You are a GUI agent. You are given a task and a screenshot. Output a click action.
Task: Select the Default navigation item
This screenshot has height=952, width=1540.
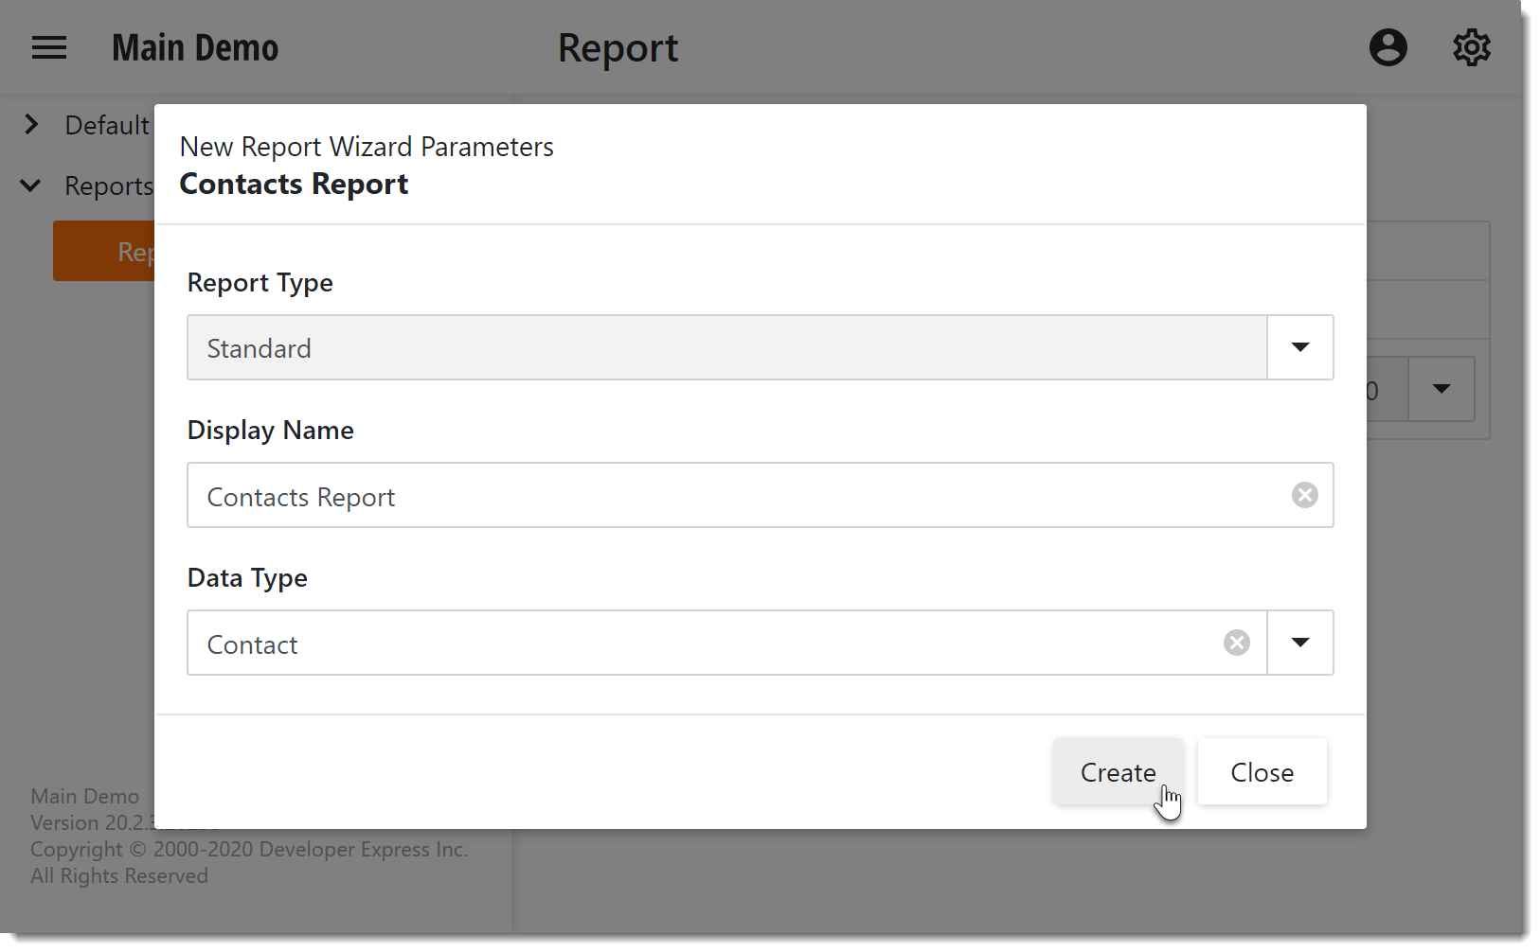click(x=106, y=125)
